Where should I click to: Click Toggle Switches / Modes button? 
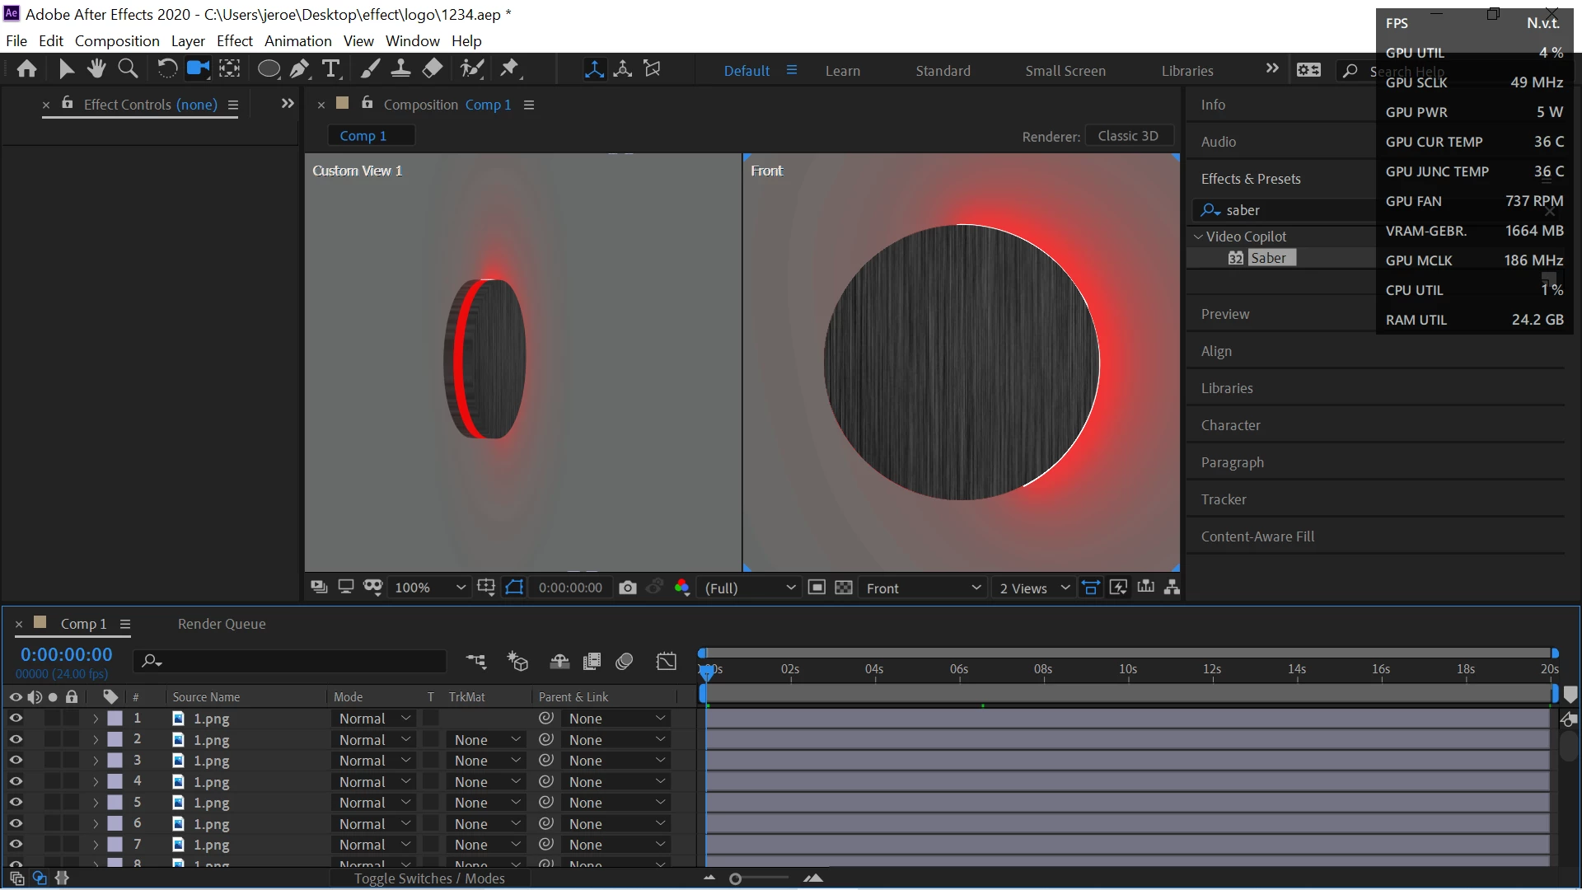click(429, 878)
